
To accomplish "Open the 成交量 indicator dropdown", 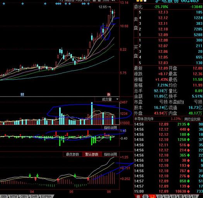I will pos(117,99).
